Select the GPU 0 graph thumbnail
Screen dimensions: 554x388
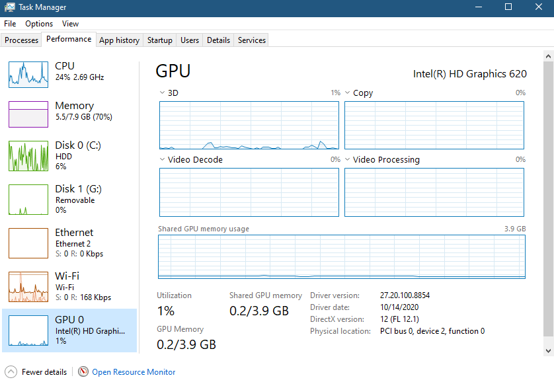28,330
